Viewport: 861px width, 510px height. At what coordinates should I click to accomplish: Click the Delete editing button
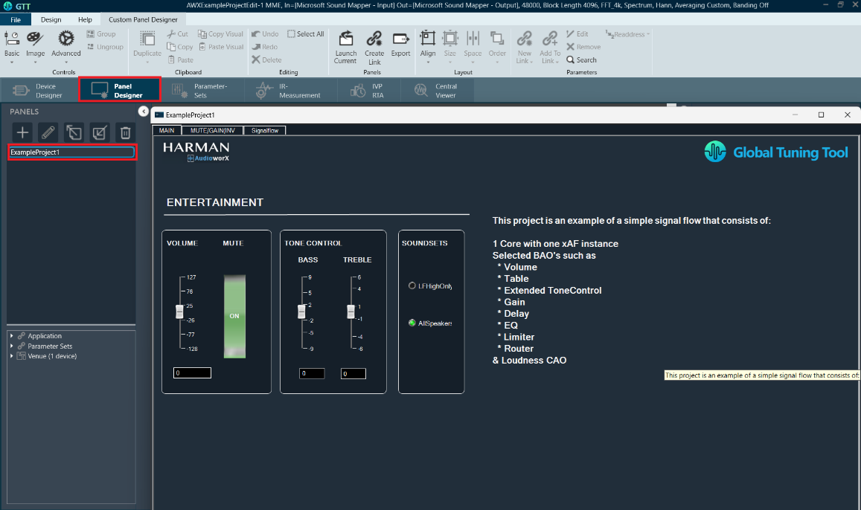pyautogui.click(x=266, y=60)
